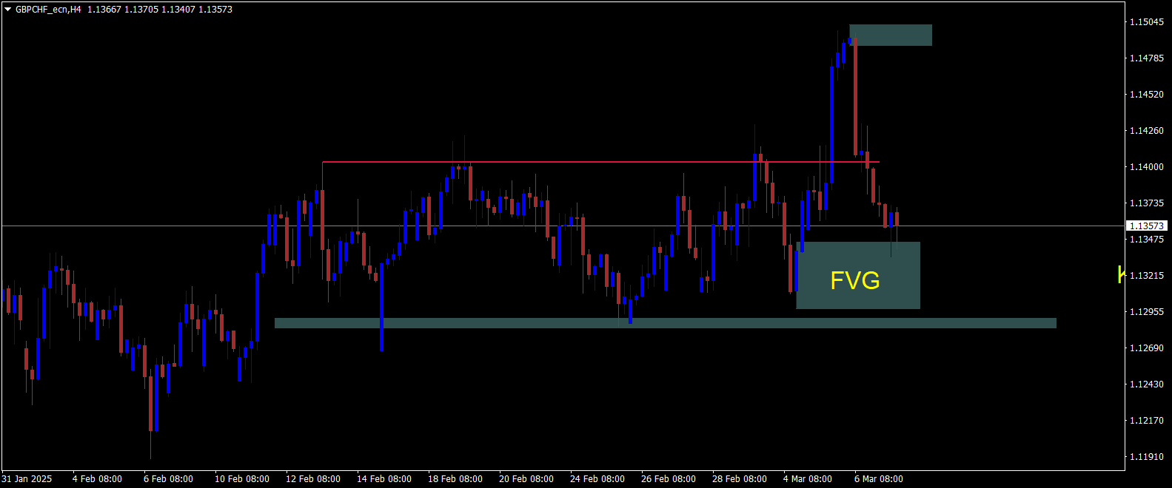Click the 6 Mar 08:00 time label
Screen dimensions: 1172x488
point(879,479)
